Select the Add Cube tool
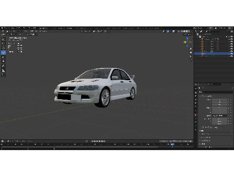This screenshot has height=176, width=234. 3,75
